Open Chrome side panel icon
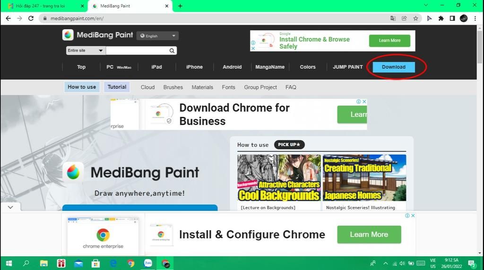The height and width of the screenshot is (270, 484). tap(452, 18)
